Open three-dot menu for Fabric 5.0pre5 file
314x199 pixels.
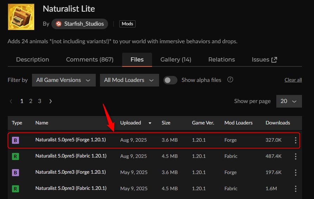(295, 156)
